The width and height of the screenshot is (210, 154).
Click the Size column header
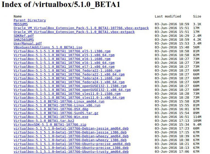(197, 16)
